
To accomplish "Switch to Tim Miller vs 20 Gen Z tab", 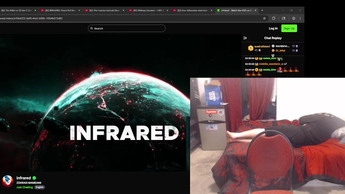I will [x=16, y=11].
